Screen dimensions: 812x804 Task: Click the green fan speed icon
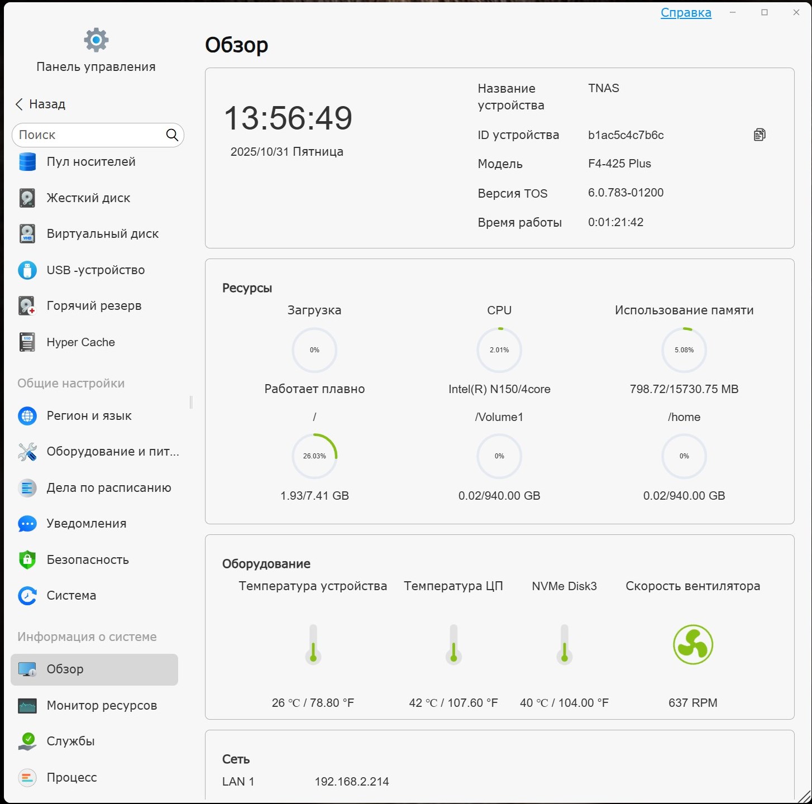point(693,644)
